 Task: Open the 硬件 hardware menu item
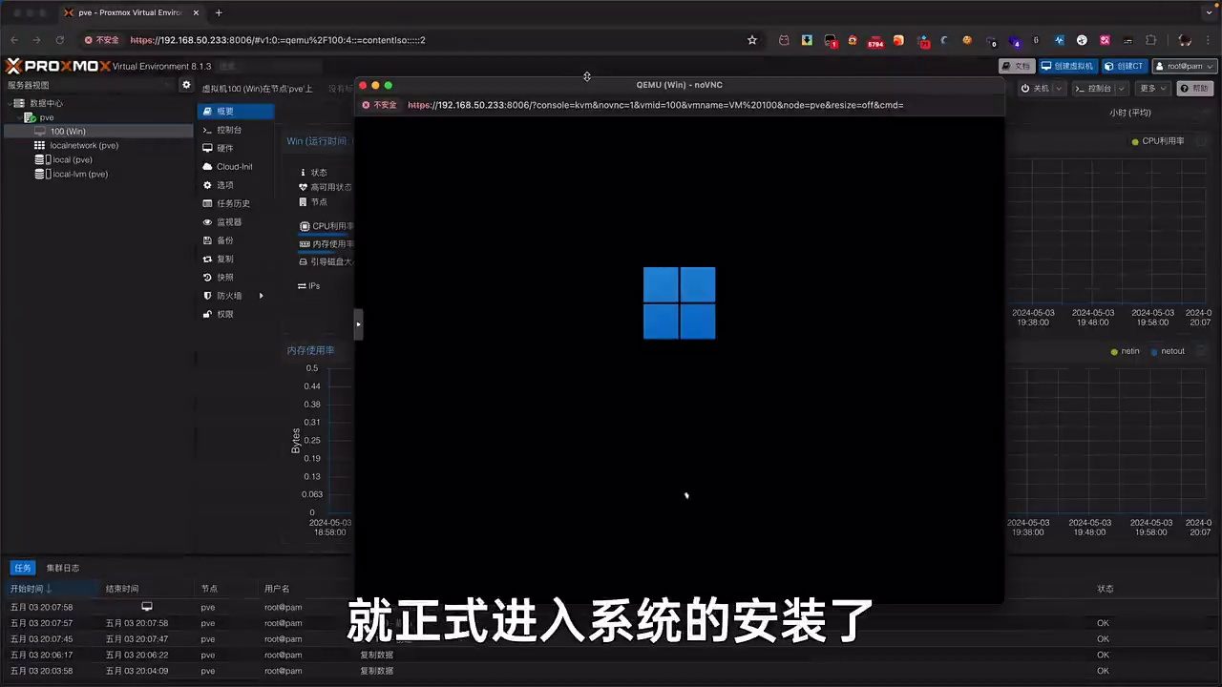click(x=236, y=148)
